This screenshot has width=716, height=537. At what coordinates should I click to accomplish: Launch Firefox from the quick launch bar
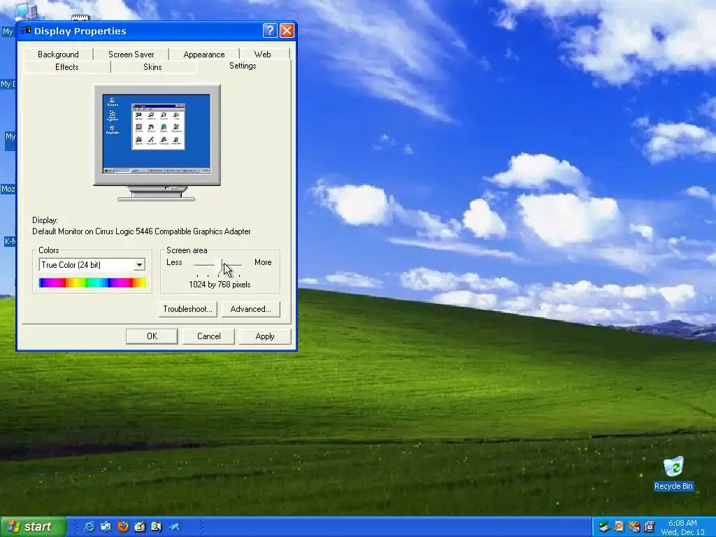[123, 527]
